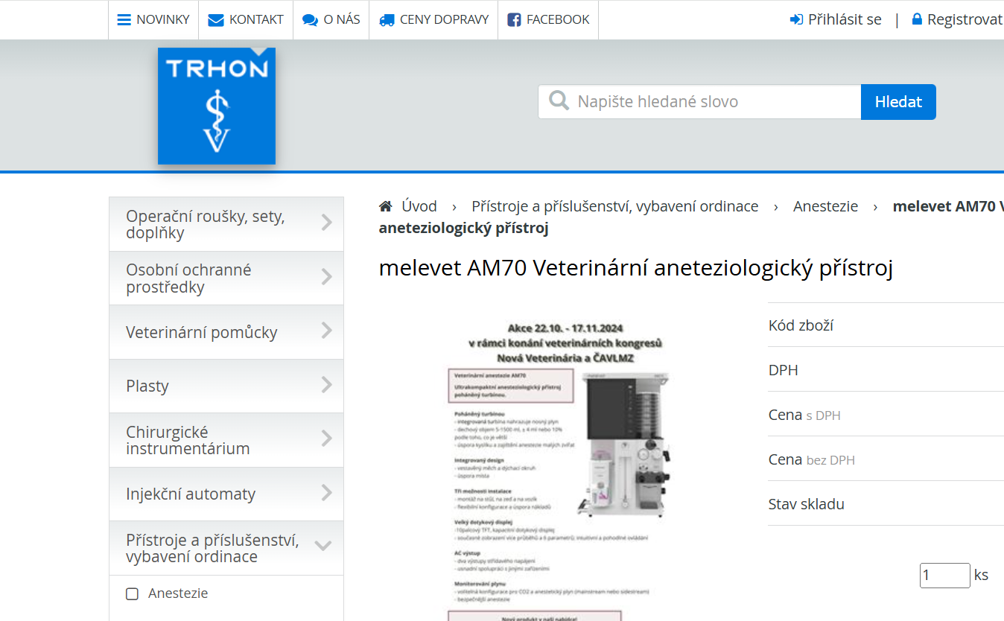Click the home icon in the breadcrumb

tap(386, 206)
